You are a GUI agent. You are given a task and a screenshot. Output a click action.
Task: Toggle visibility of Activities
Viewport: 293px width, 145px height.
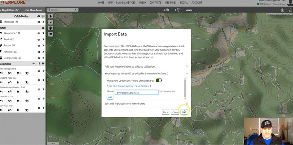pos(39,52)
